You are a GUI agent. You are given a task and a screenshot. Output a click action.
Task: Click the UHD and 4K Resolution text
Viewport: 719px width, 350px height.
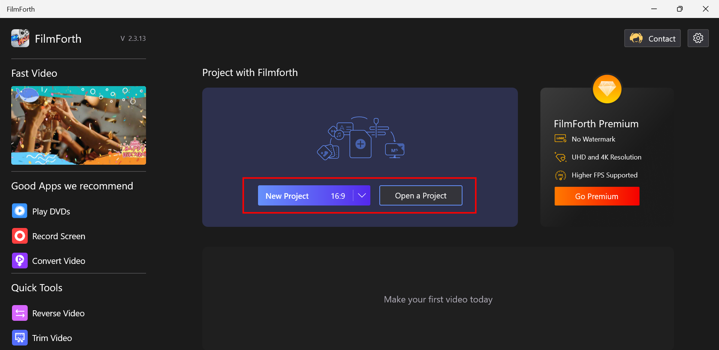point(606,157)
